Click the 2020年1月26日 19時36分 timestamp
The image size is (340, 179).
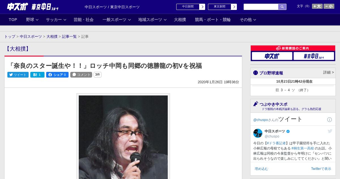[x=218, y=82]
